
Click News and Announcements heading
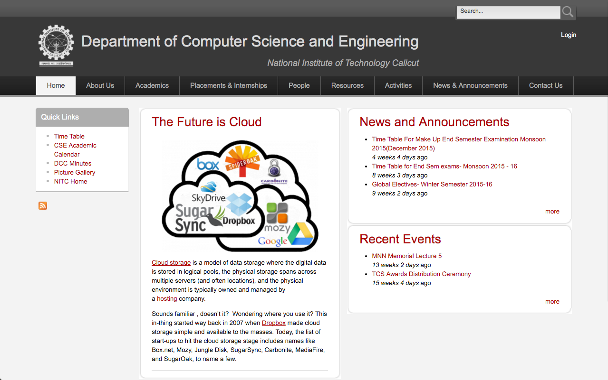click(x=434, y=122)
